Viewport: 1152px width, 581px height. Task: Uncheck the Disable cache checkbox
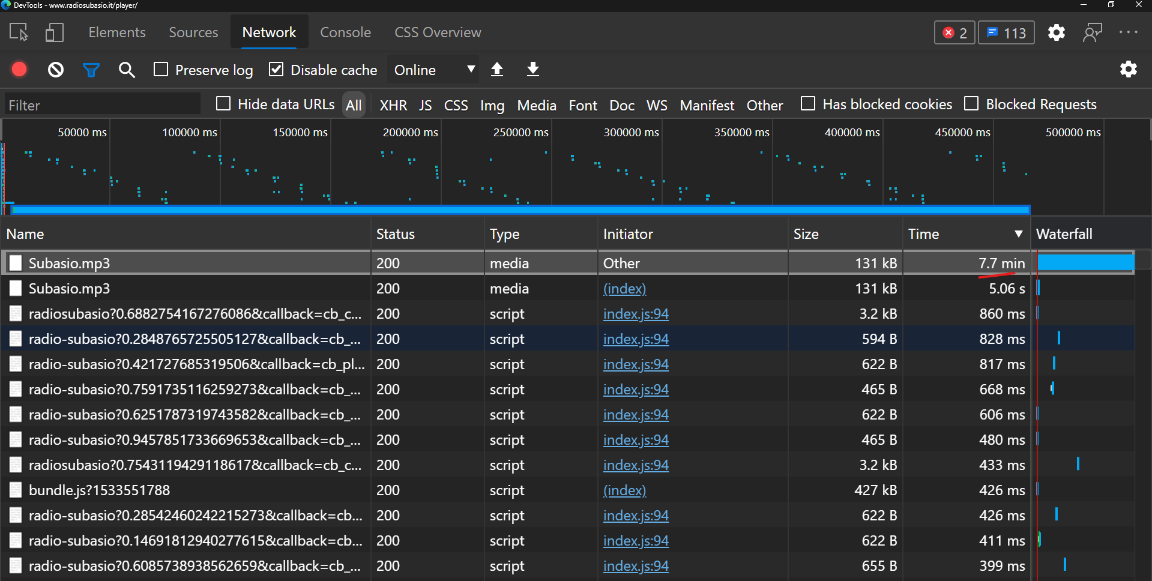(276, 69)
